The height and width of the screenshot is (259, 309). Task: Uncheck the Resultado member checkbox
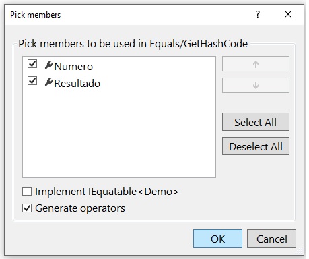click(32, 80)
